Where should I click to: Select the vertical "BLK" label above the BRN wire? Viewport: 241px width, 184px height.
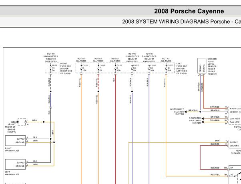pos(49,112)
